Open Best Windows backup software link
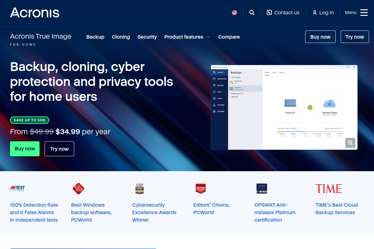This screenshot has height=249, width=374. [91, 212]
